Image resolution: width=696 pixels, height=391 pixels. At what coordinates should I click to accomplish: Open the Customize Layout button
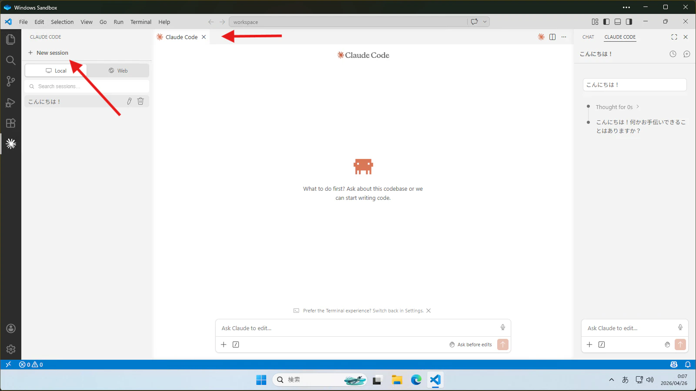(x=595, y=22)
